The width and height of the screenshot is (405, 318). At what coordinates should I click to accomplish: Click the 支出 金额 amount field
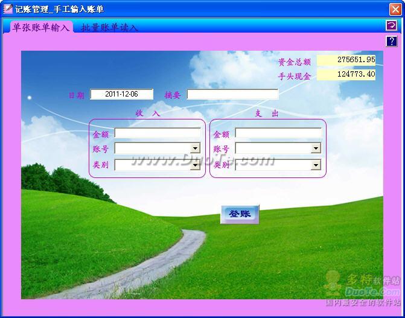[x=278, y=133]
